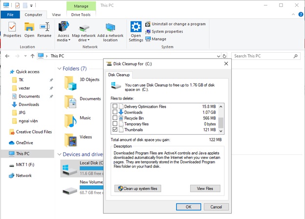305x219 pixels.
Task: Open the File menu
Action: click(10, 15)
